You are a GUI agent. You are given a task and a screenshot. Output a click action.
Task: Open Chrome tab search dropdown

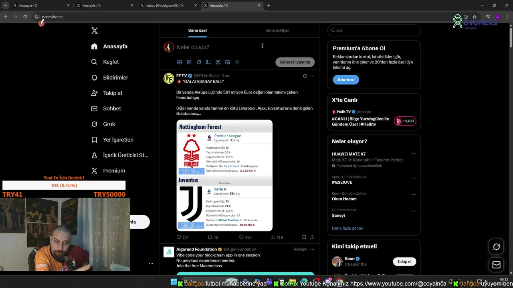pyautogui.click(x=5, y=6)
